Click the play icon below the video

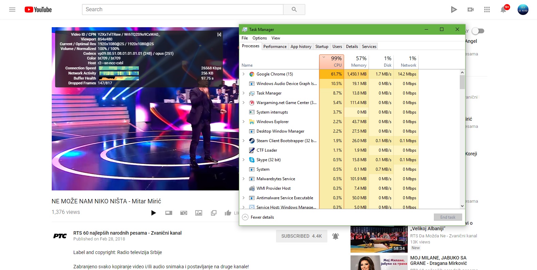[153, 213]
